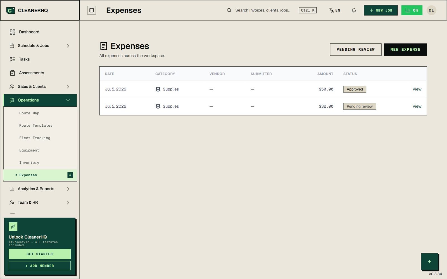Click the search invoices input field

[x=263, y=10]
